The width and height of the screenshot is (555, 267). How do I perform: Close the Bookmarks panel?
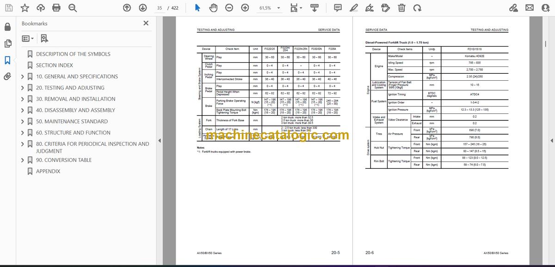(x=146, y=23)
